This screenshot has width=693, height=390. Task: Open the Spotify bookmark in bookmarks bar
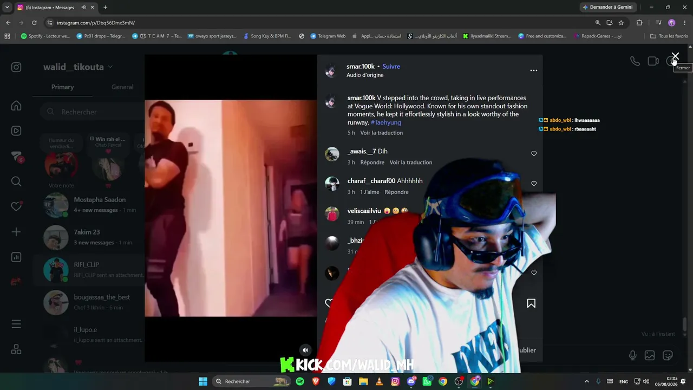click(45, 36)
